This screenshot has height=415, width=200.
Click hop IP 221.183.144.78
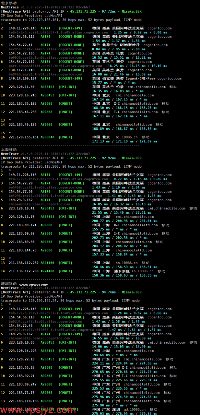click(x=23, y=250)
